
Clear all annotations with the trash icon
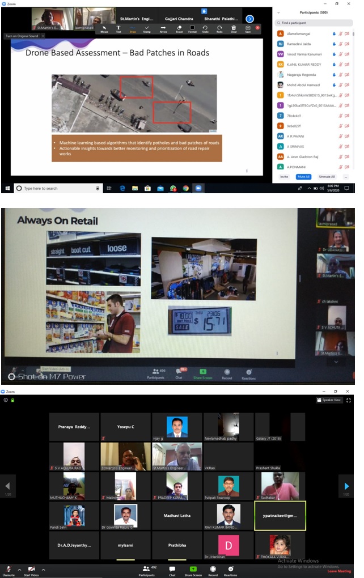tap(234, 29)
